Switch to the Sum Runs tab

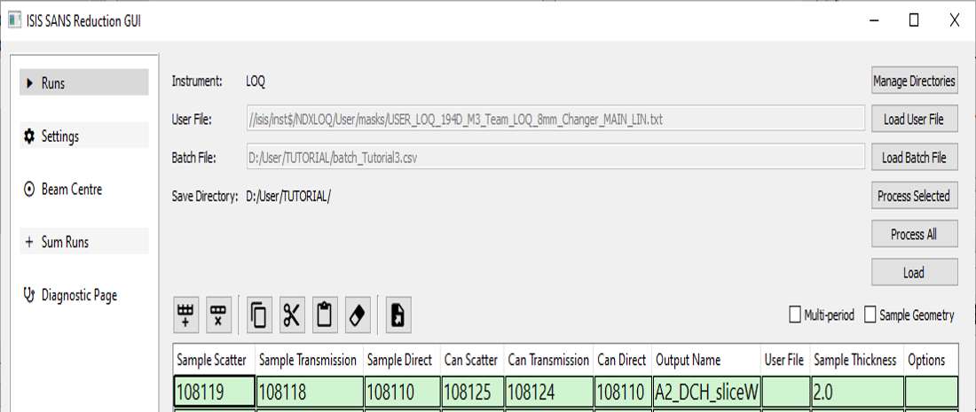83,242
